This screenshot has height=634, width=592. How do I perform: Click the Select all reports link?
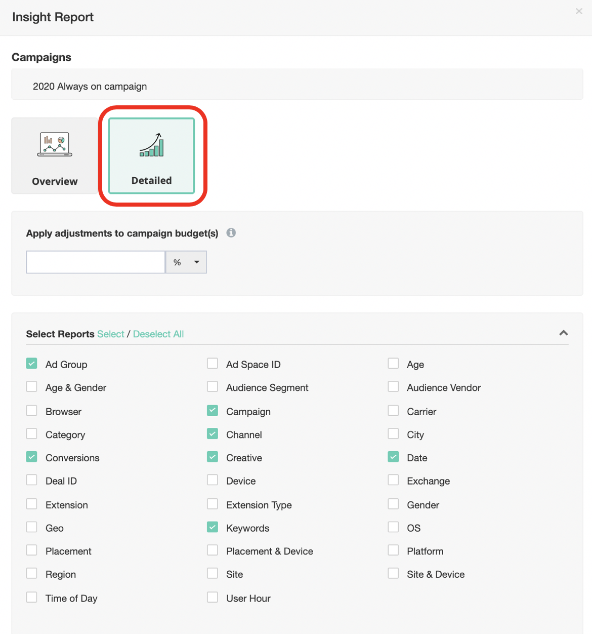pyautogui.click(x=110, y=334)
